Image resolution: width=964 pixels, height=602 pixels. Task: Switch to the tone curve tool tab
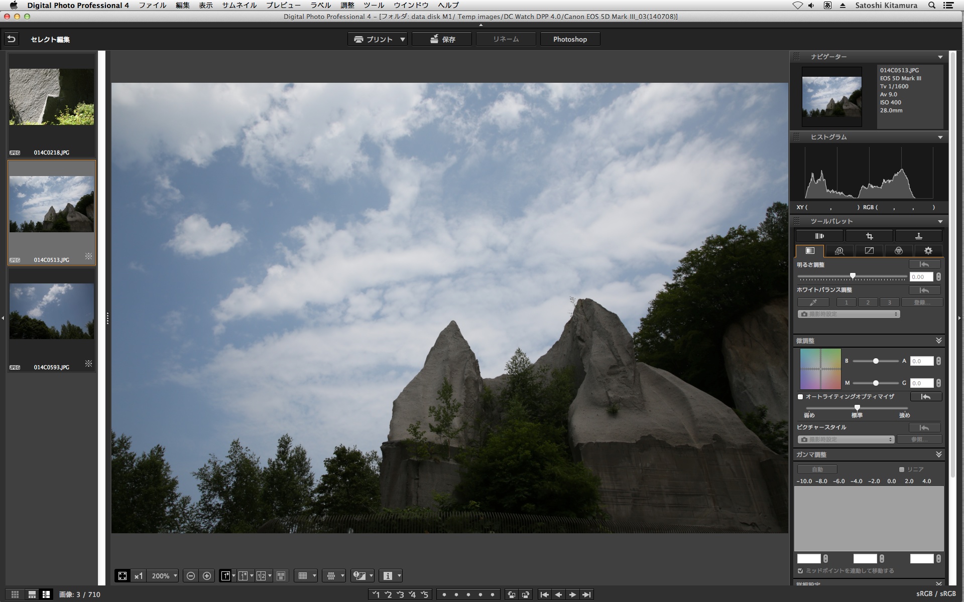tap(869, 251)
